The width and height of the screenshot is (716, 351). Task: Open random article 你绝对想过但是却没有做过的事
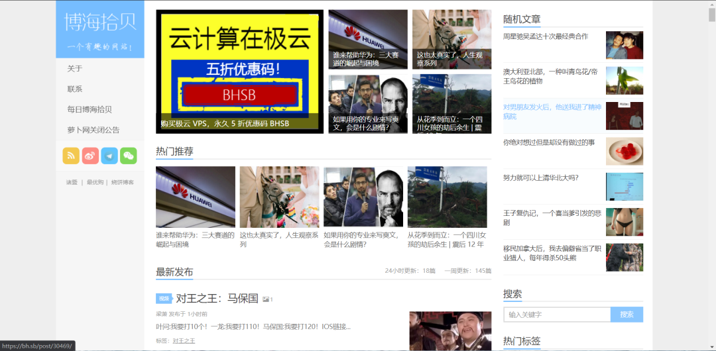549,142
